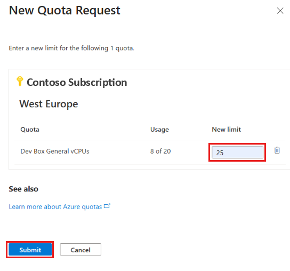Screen dimensions: 290x271
Task: Focus the New limit field showing 25
Action: (237, 153)
